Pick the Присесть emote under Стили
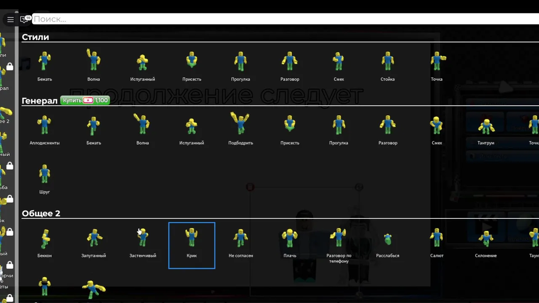 pyautogui.click(x=192, y=65)
